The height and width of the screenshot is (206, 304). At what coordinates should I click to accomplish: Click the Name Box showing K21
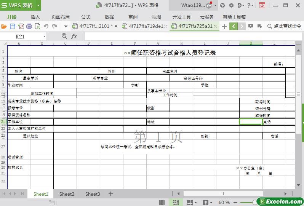[20, 37]
